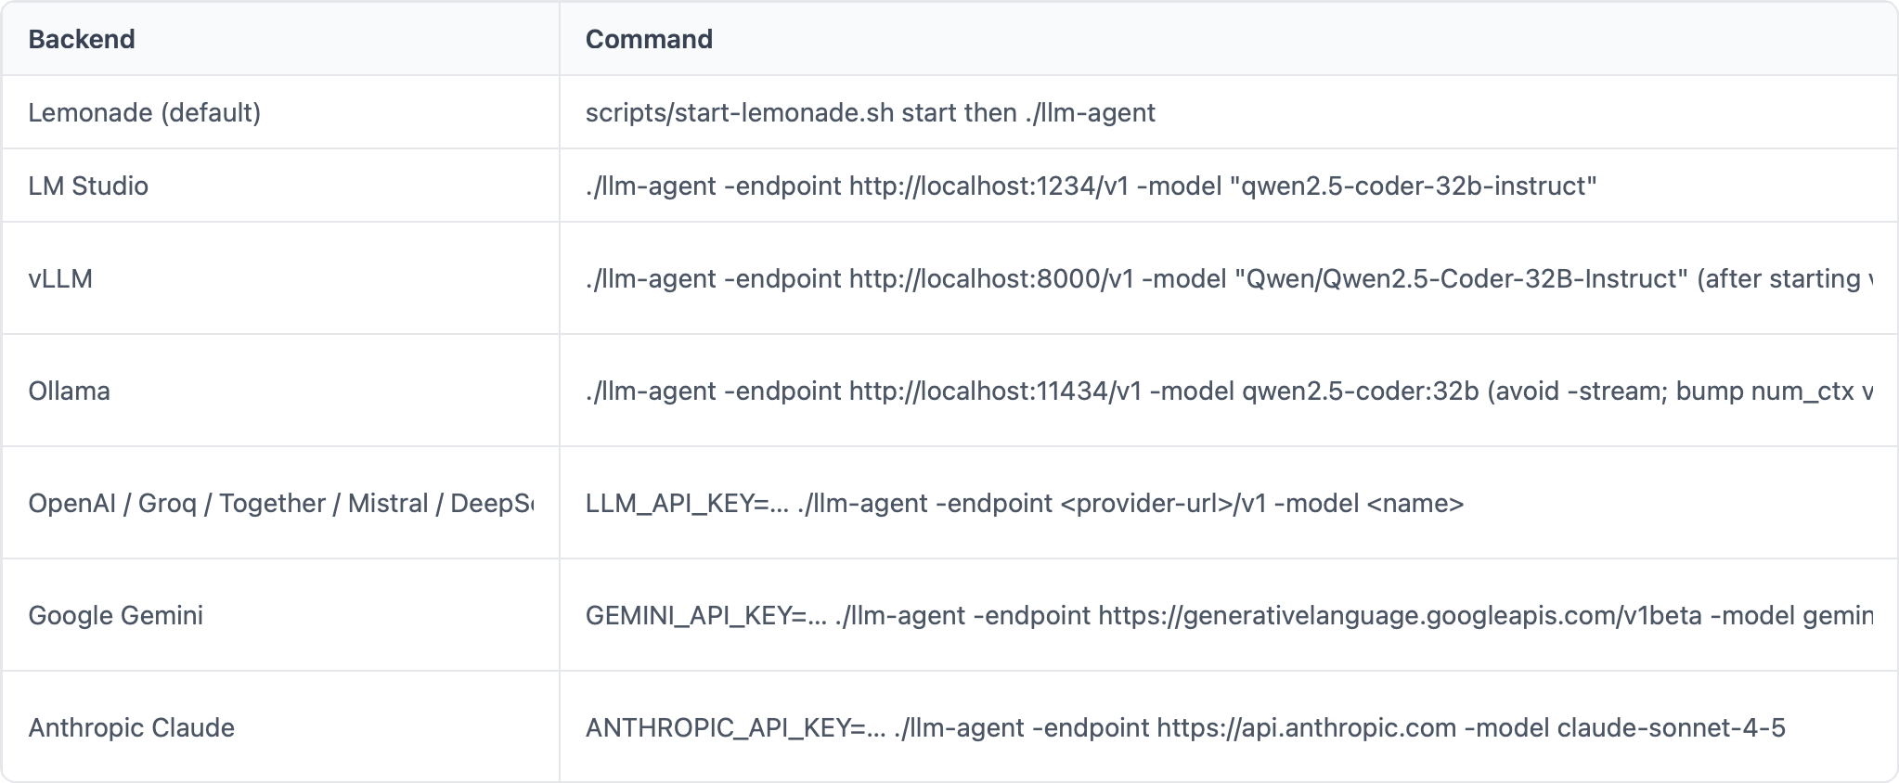The image size is (1899, 783).
Task: Click the localhost:11434 Ollama command
Action: [x=1229, y=391]
